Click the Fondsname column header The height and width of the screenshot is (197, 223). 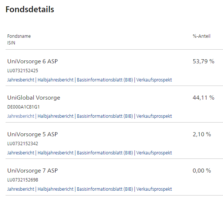(x=19, y=36)
